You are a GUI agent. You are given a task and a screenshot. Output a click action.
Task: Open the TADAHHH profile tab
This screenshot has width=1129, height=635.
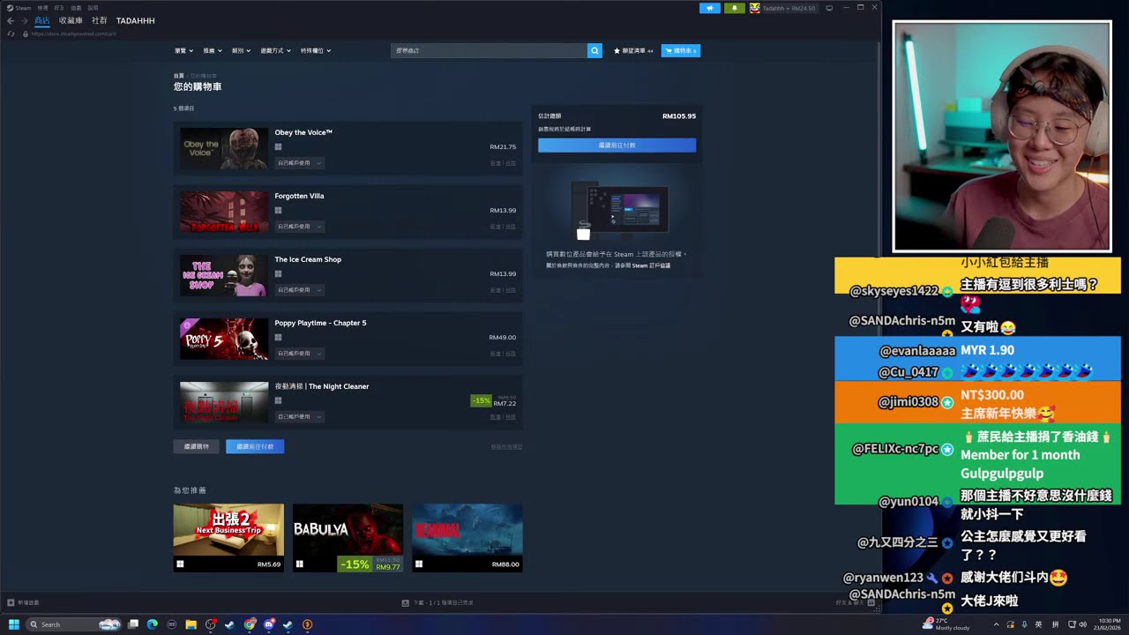[x=135, y=20]
